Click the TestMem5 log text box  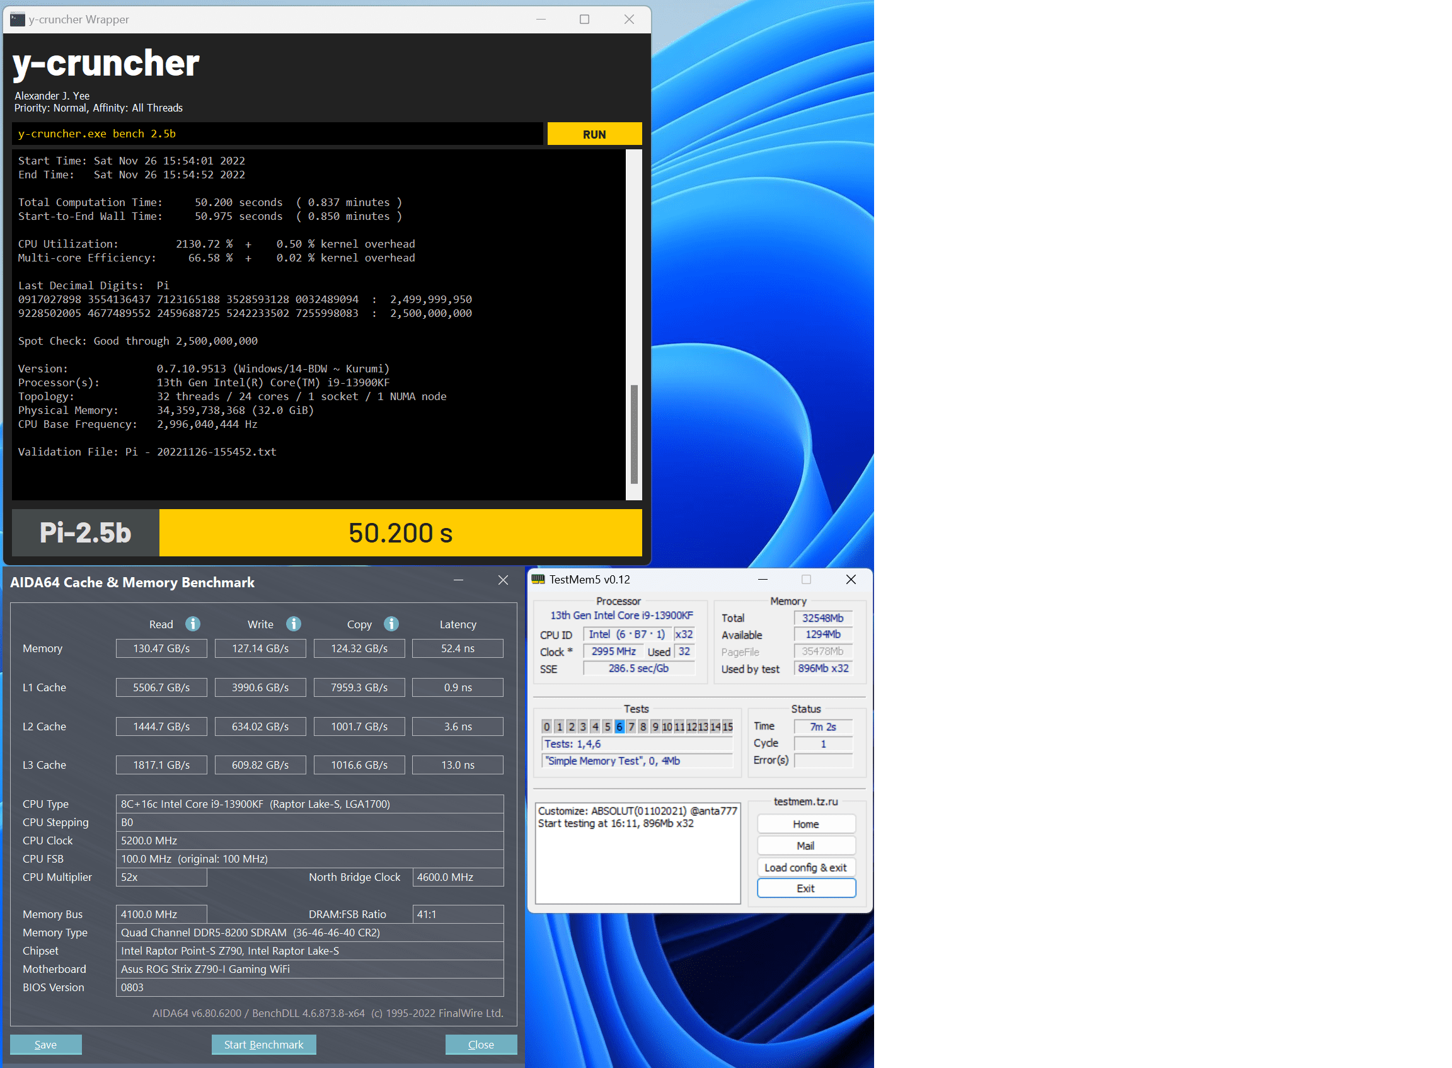pos(638,853)
